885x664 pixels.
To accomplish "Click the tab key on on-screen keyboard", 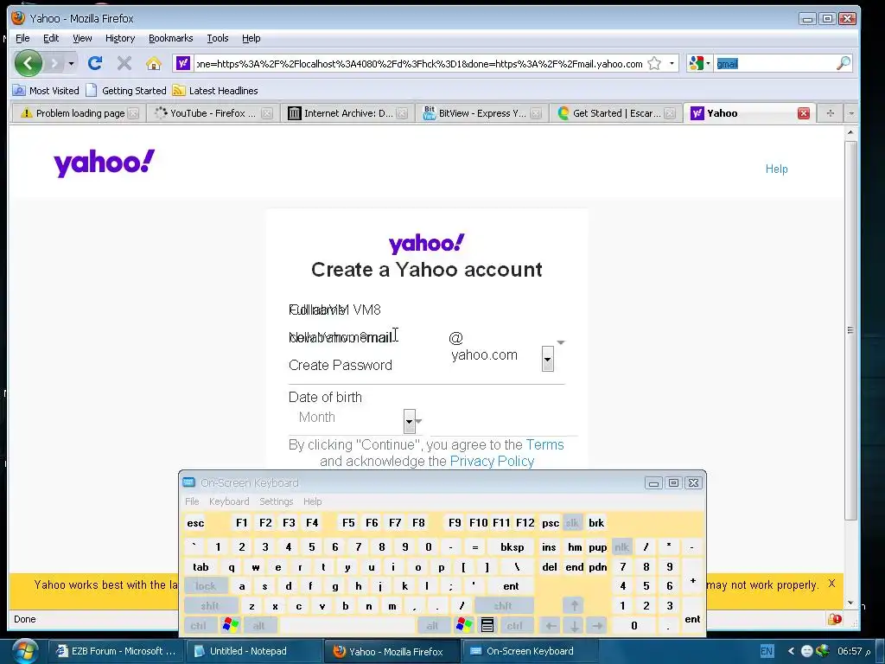I will [201, 567].
